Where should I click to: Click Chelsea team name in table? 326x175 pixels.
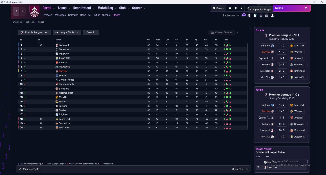pos(63,110)
